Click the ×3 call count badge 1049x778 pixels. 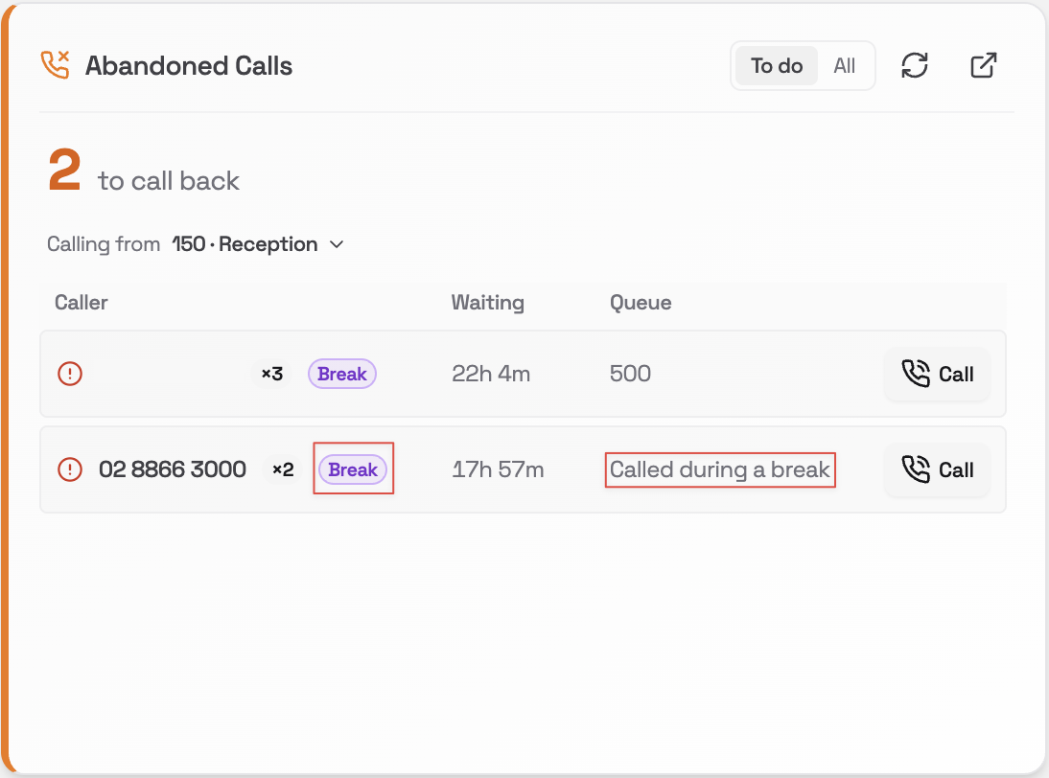271,374
